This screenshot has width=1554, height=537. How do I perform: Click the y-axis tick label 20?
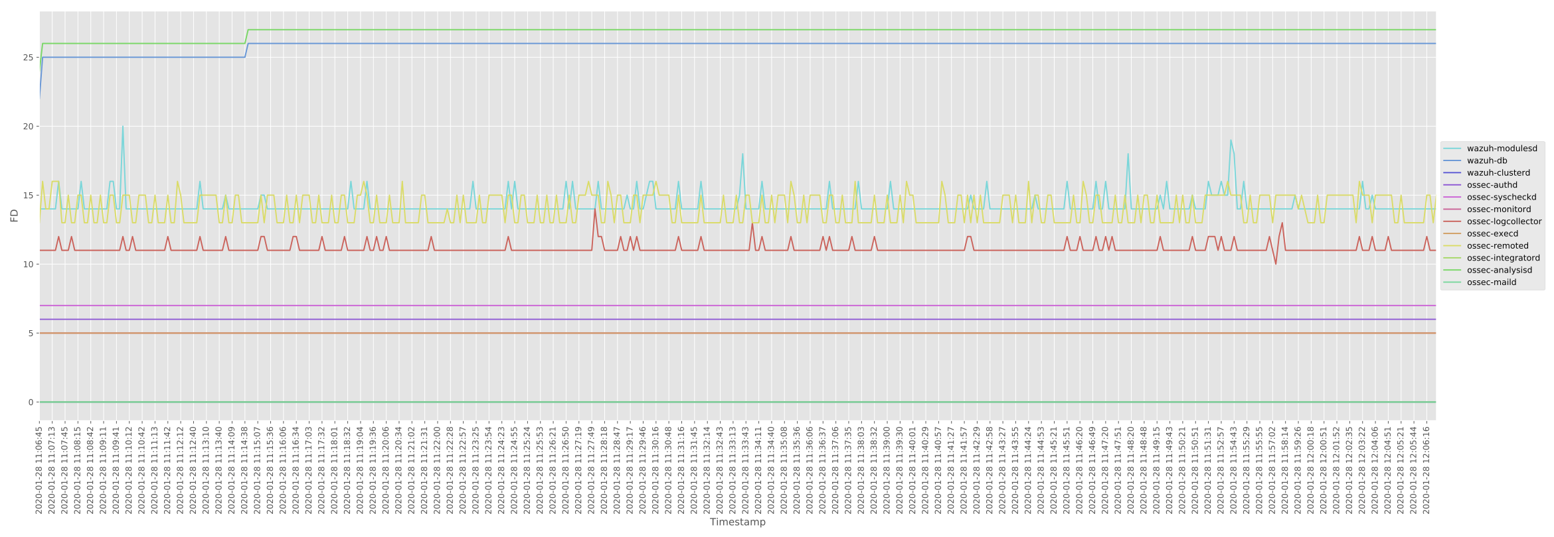coord(27,127)
